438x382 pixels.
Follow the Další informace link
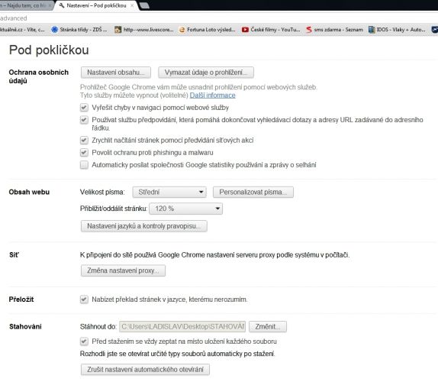tap(213, 95)
